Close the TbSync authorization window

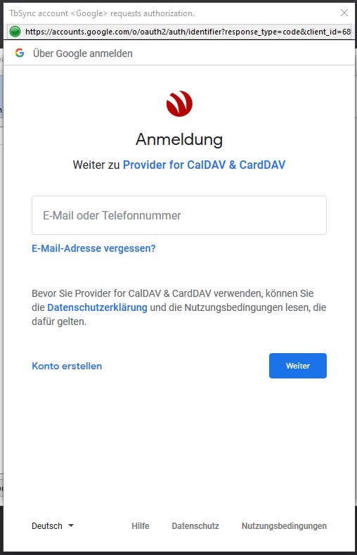(344, 13)
